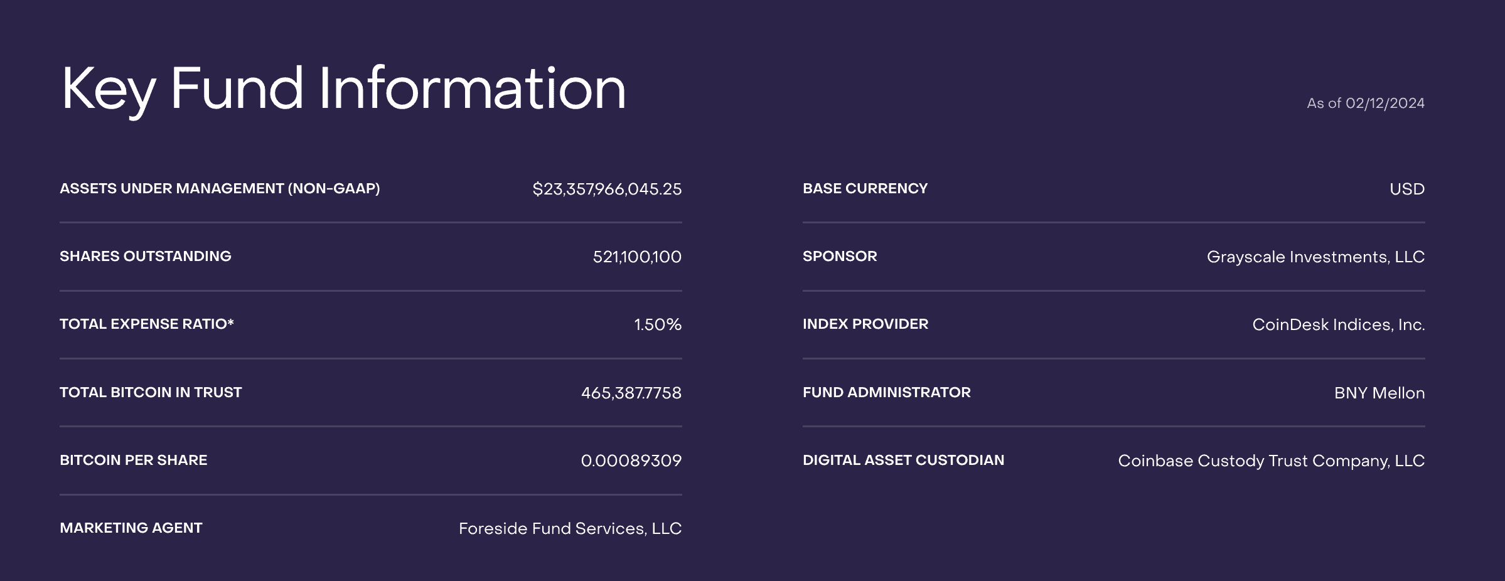Select the 0.00089309 per share value

click(x=631, y=461)
